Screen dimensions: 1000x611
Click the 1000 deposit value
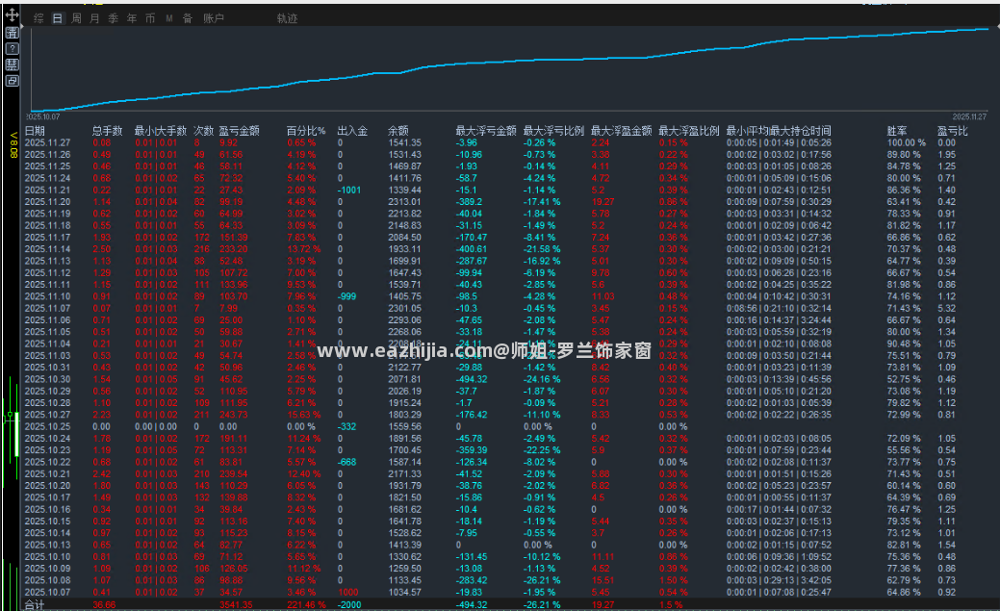[x=348, y=593]
